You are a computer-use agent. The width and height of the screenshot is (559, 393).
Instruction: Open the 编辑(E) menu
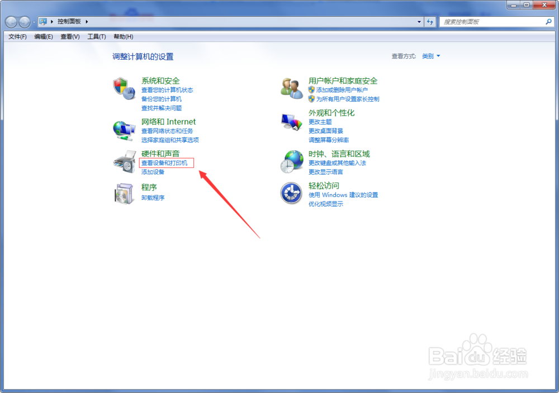(x=44, y=37)
